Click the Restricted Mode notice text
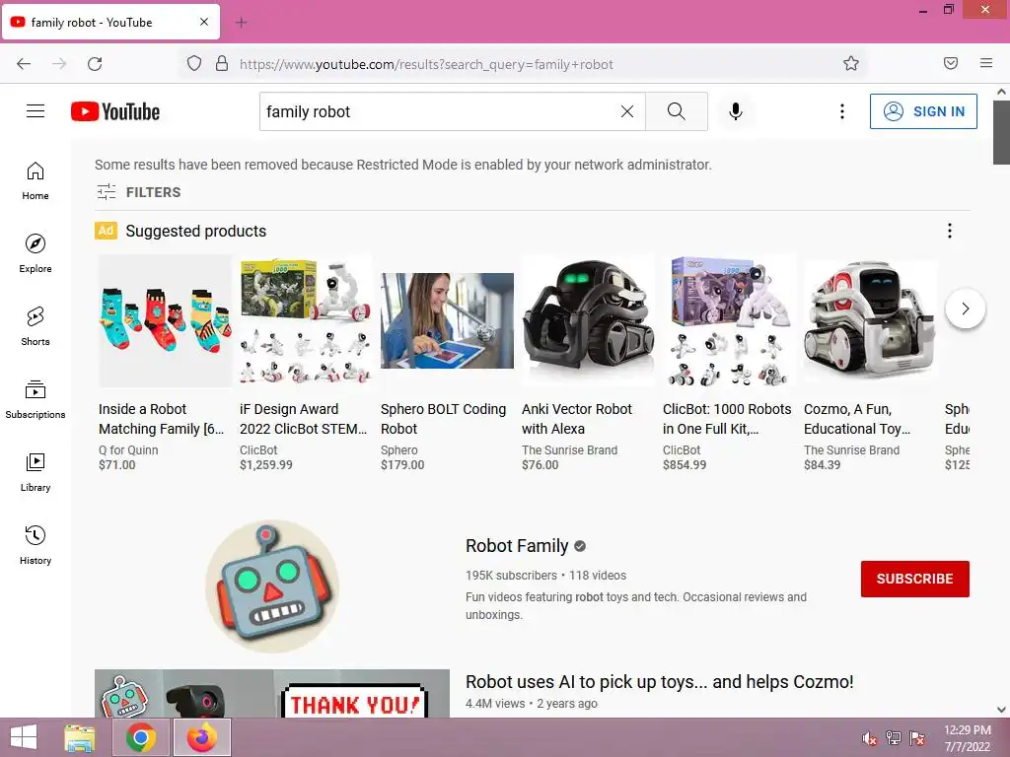Screen dimensions: 1010x757 403,165
